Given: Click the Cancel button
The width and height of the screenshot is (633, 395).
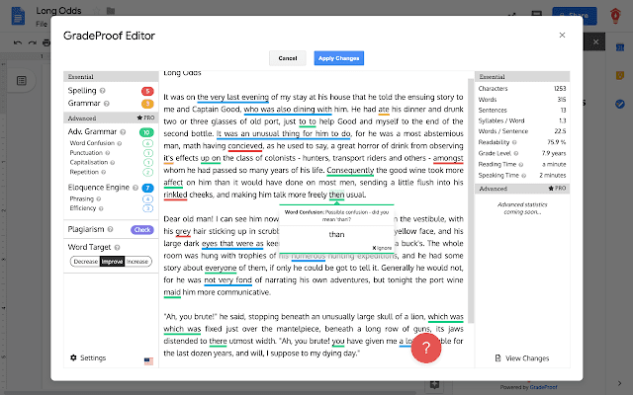Looking at the screenshot, I should (x=288, y=58).
